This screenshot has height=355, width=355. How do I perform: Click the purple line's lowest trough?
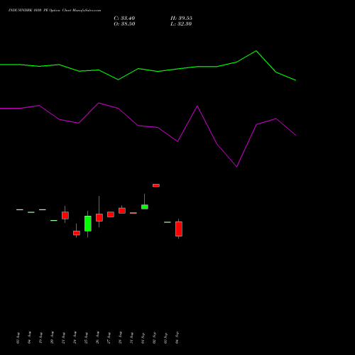236,166
